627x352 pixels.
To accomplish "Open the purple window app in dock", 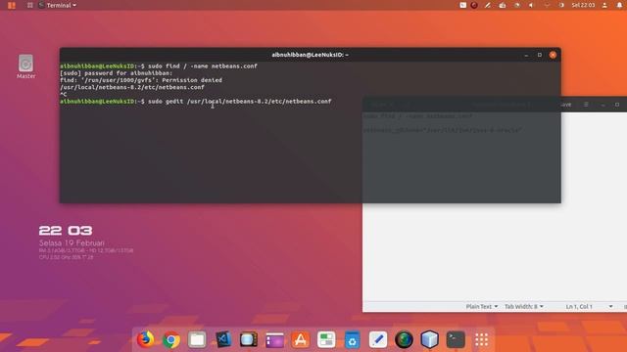I will tap(274, 339).
